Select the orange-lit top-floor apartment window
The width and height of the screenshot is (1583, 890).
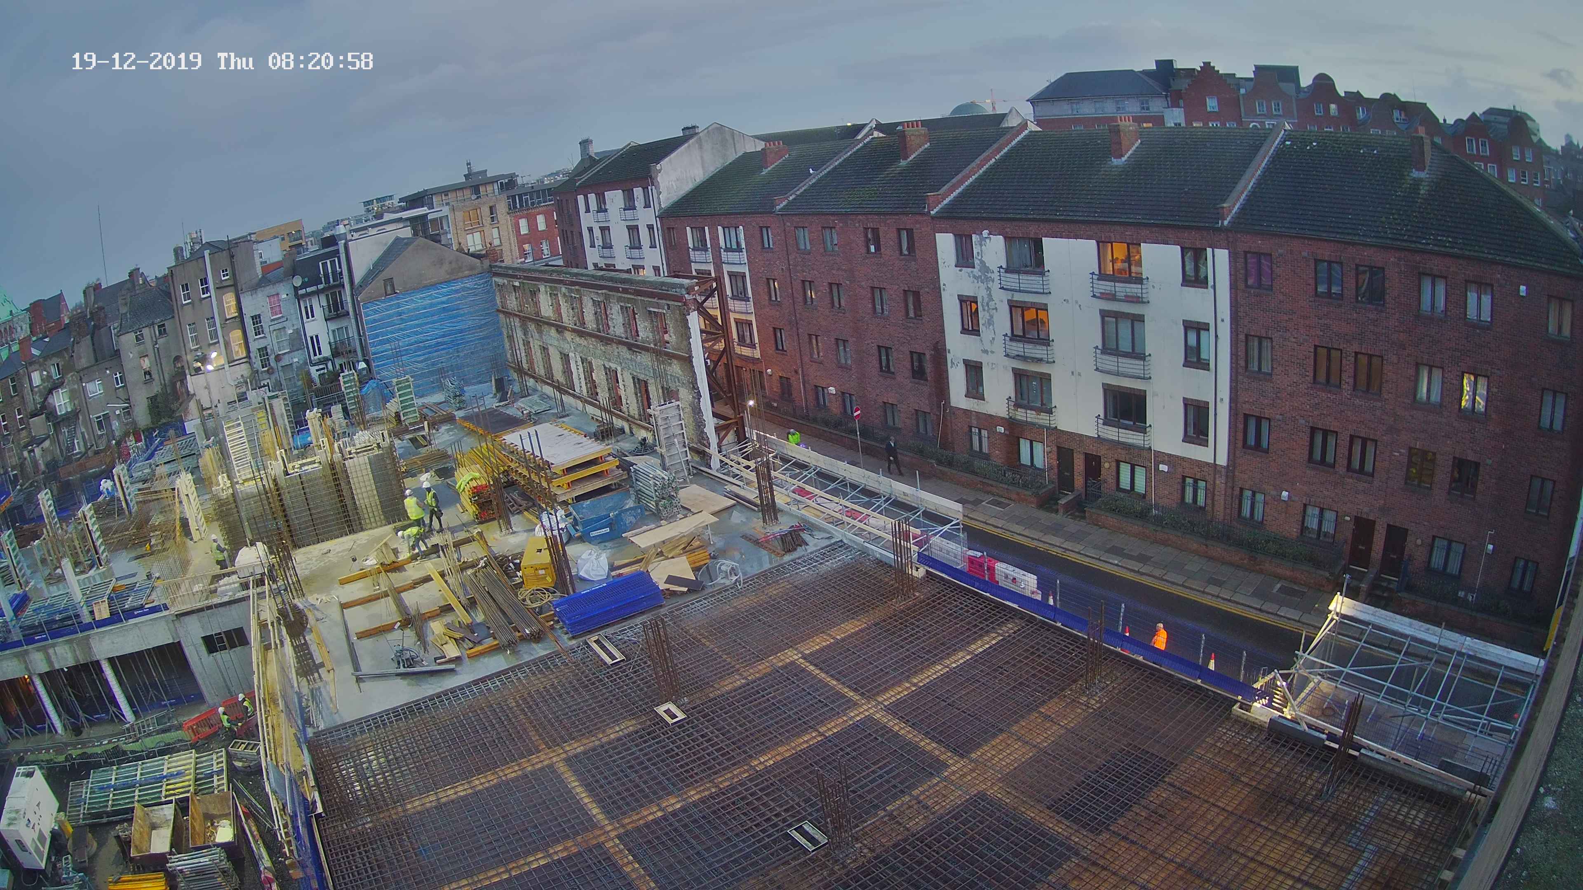pyautogui.click(x=1120, y=259)
